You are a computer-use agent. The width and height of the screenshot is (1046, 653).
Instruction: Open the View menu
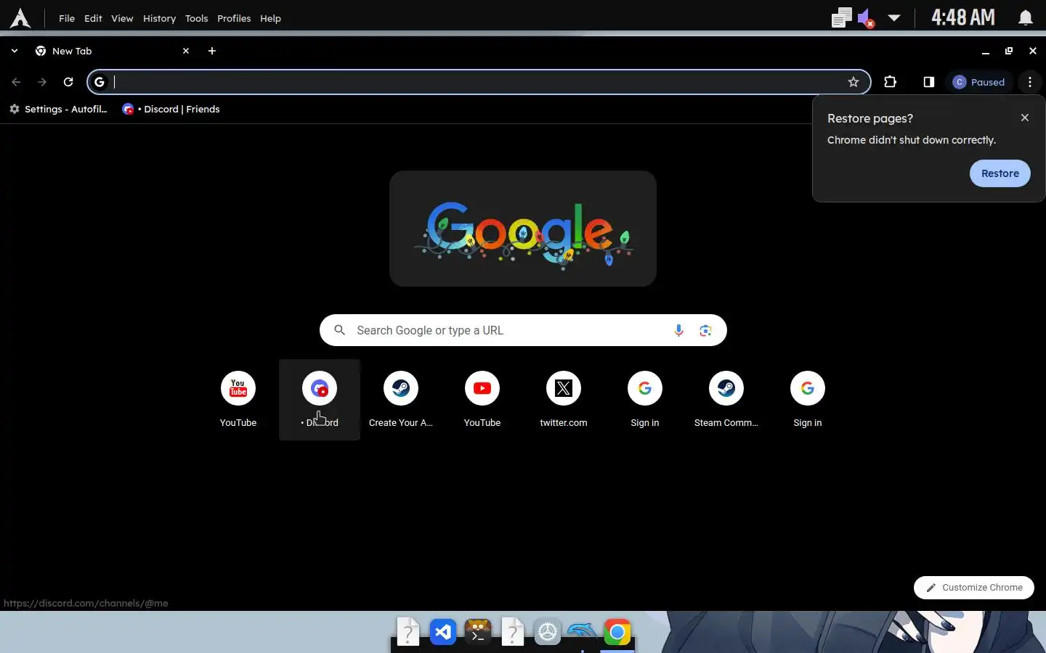122,18
